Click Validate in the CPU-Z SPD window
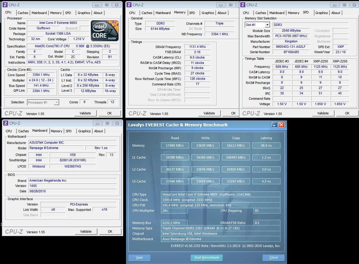 (323, 113)
